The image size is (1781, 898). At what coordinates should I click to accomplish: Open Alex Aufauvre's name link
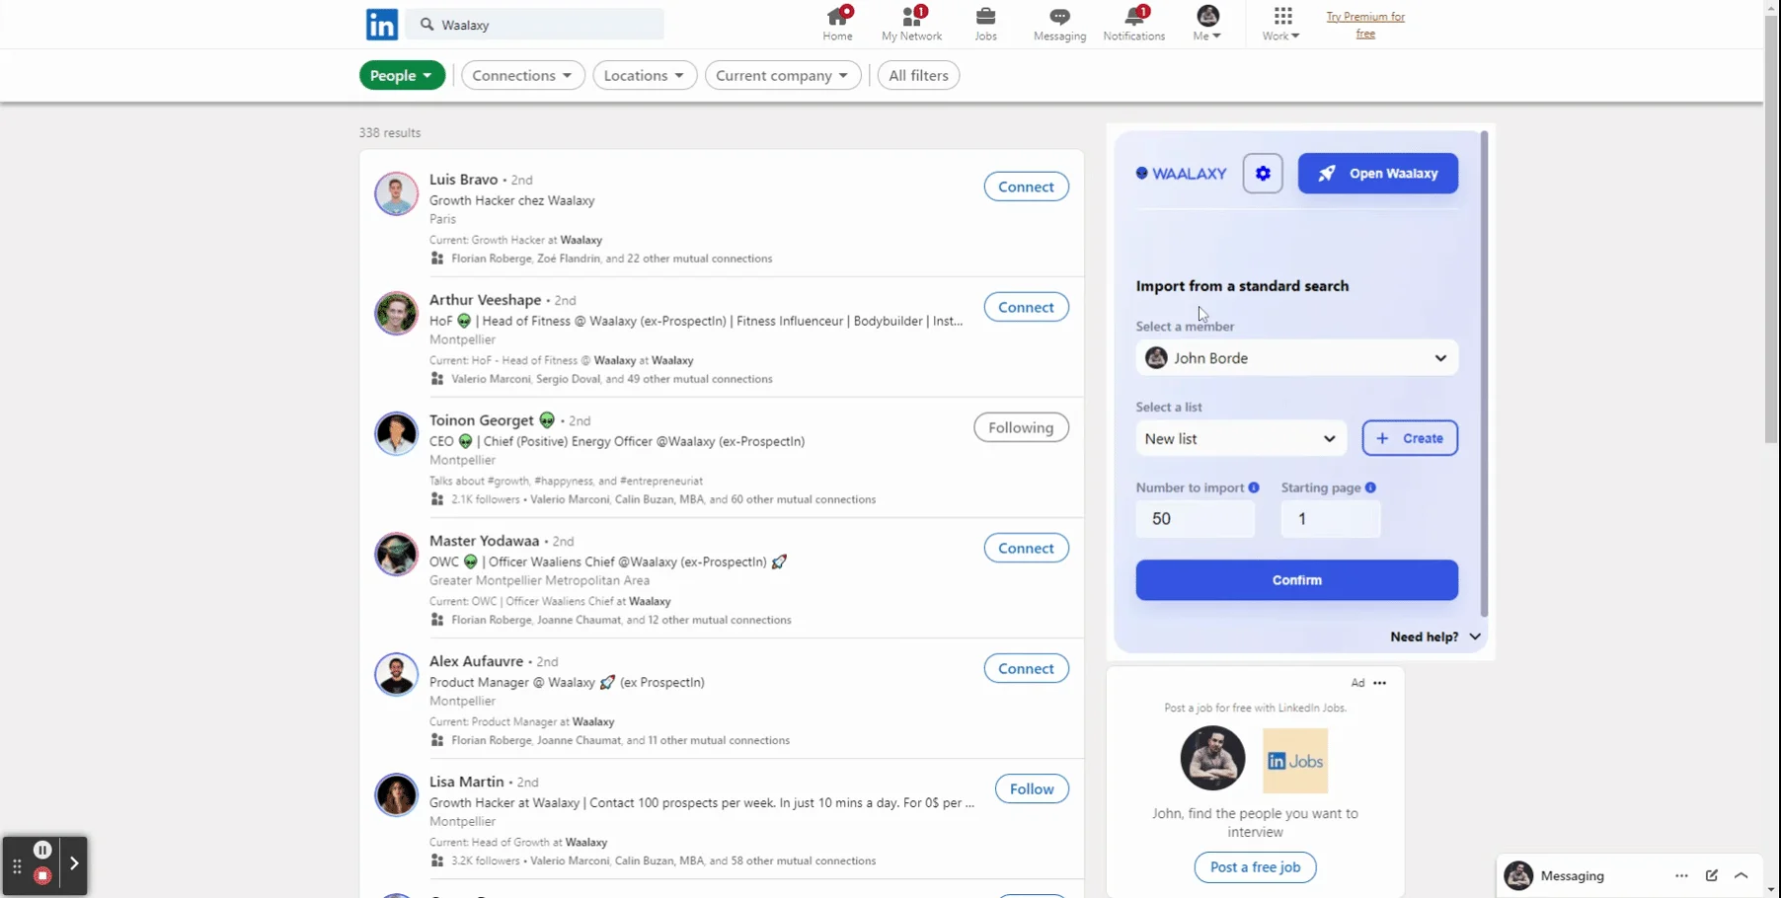[x=476, y=660]
